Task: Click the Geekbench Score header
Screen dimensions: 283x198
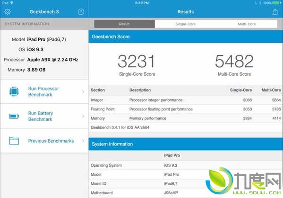Action: pyautogui.click(x=186, y=36)
